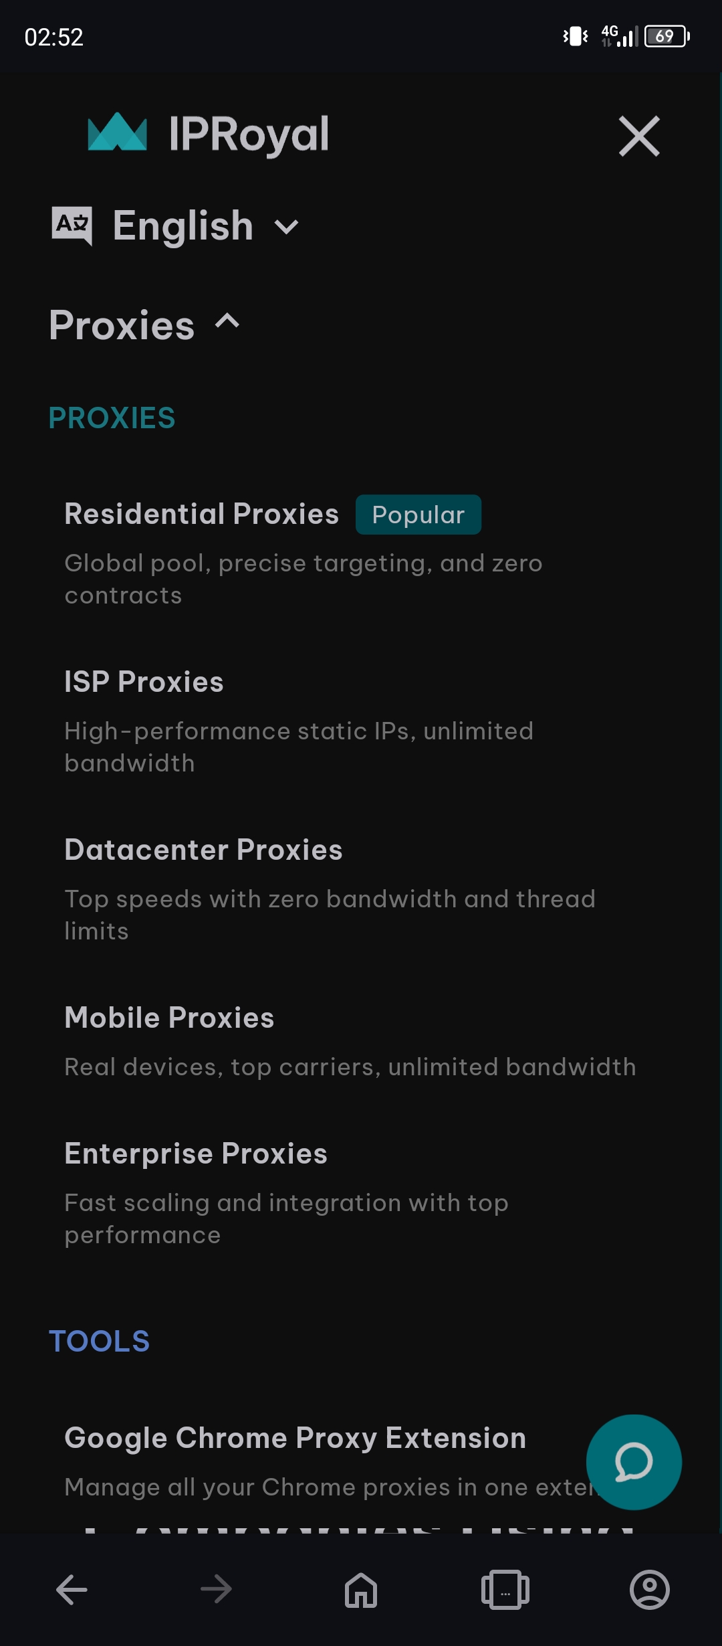Open browser account profile

649,1589
